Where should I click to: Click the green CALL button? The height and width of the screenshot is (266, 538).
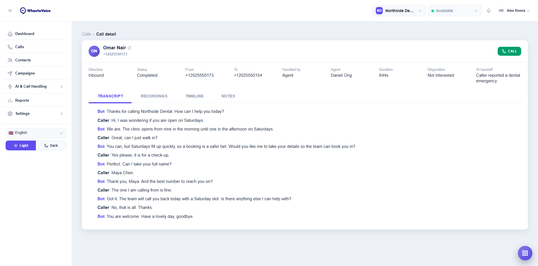pos(509,51)
